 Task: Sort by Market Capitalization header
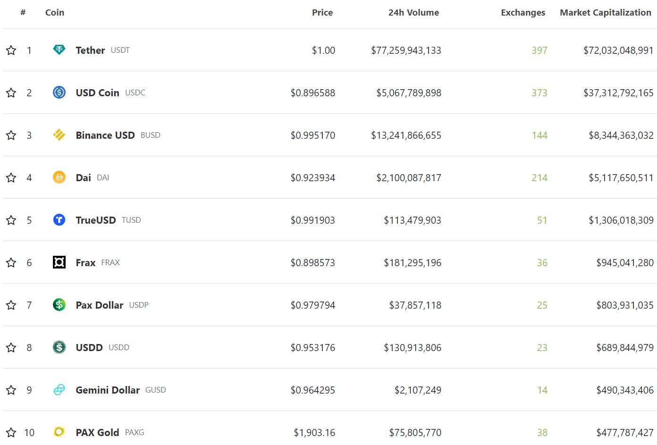point(605,13)
